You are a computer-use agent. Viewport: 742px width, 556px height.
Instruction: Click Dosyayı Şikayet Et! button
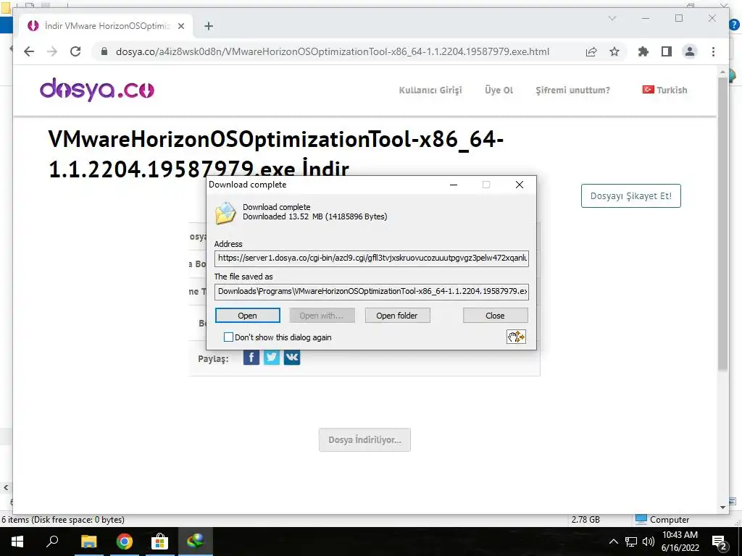(631, 195)
